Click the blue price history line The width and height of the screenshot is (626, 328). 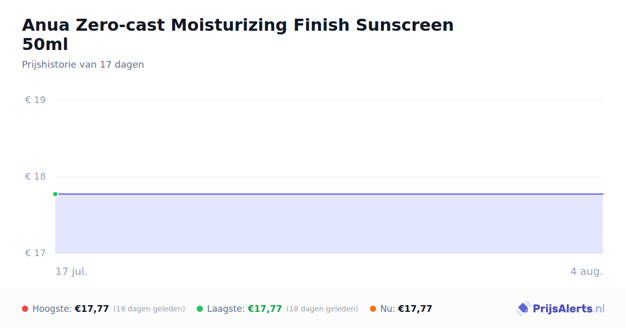click(329, 194)
